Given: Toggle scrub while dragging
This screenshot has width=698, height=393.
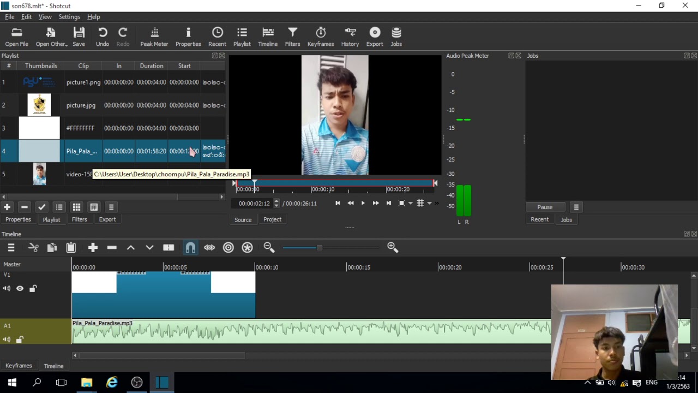Looking at the screenshot, I should coord(209,248).
